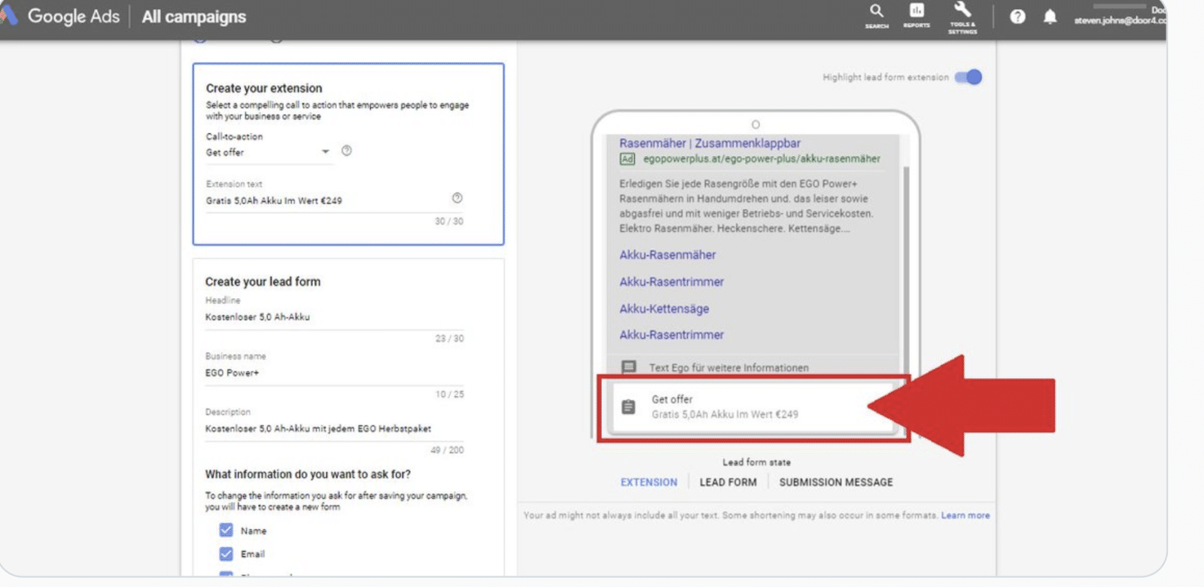Open the notifications bell icon
The height and width of the screenshot is (587, 1204).
1050,17
